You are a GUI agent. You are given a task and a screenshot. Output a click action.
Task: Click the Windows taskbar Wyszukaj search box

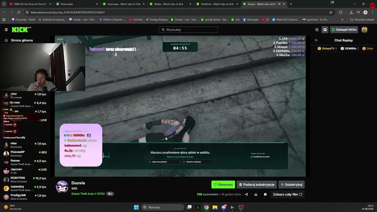tap(163, 207)
